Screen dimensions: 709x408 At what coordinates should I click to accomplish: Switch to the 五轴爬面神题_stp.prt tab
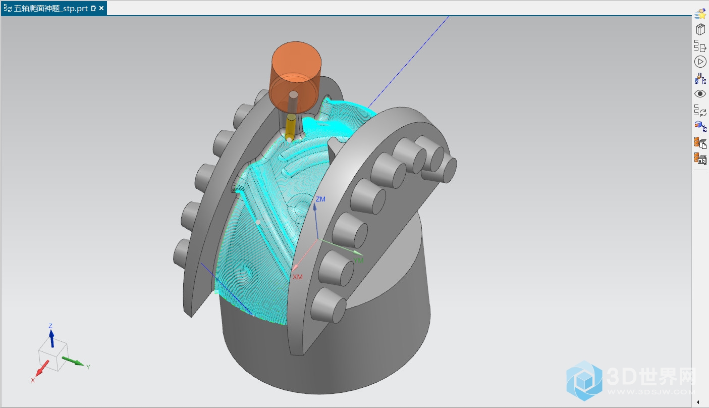coord(53,9)
